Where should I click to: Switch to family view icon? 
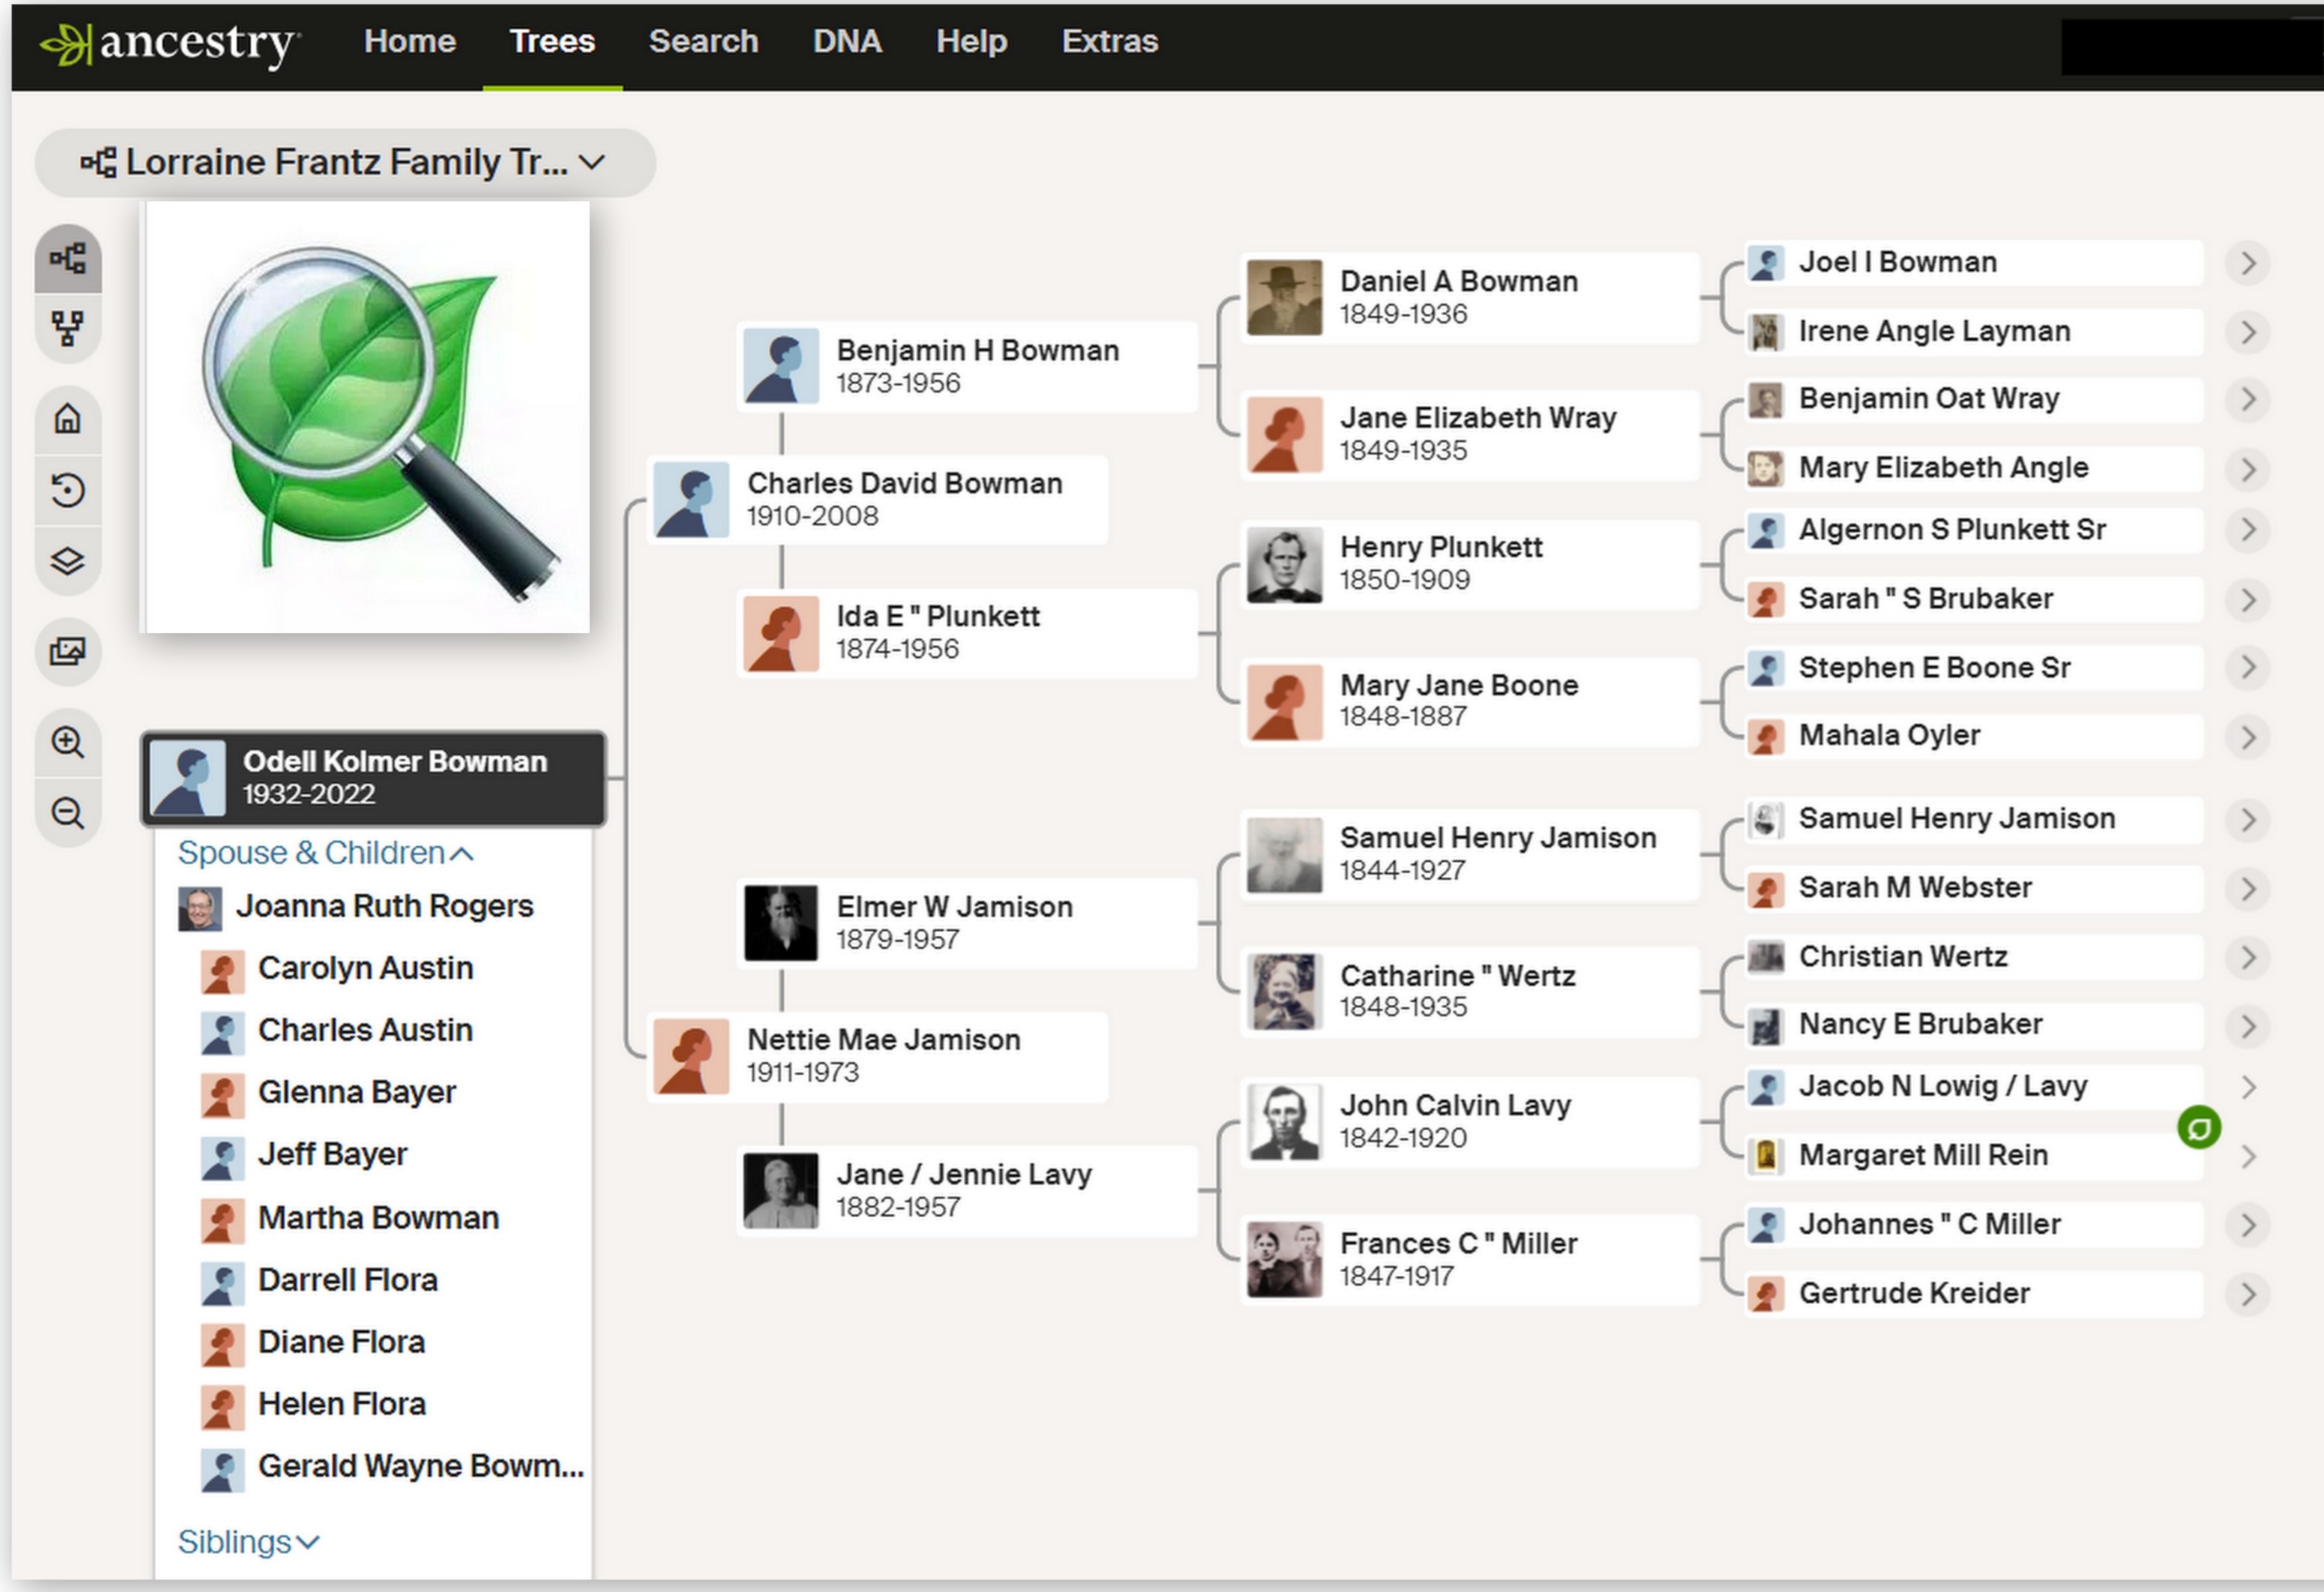(x=68, y=327)
